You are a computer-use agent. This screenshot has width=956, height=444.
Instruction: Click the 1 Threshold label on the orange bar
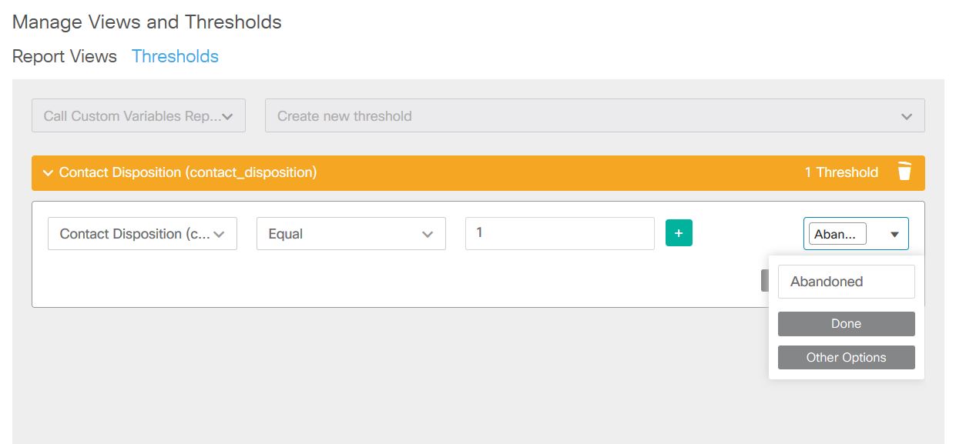840,172
